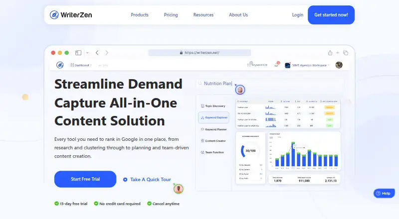The image size is (399, 219).
Task: Click the browser back arrow
Action: [97, 53]
